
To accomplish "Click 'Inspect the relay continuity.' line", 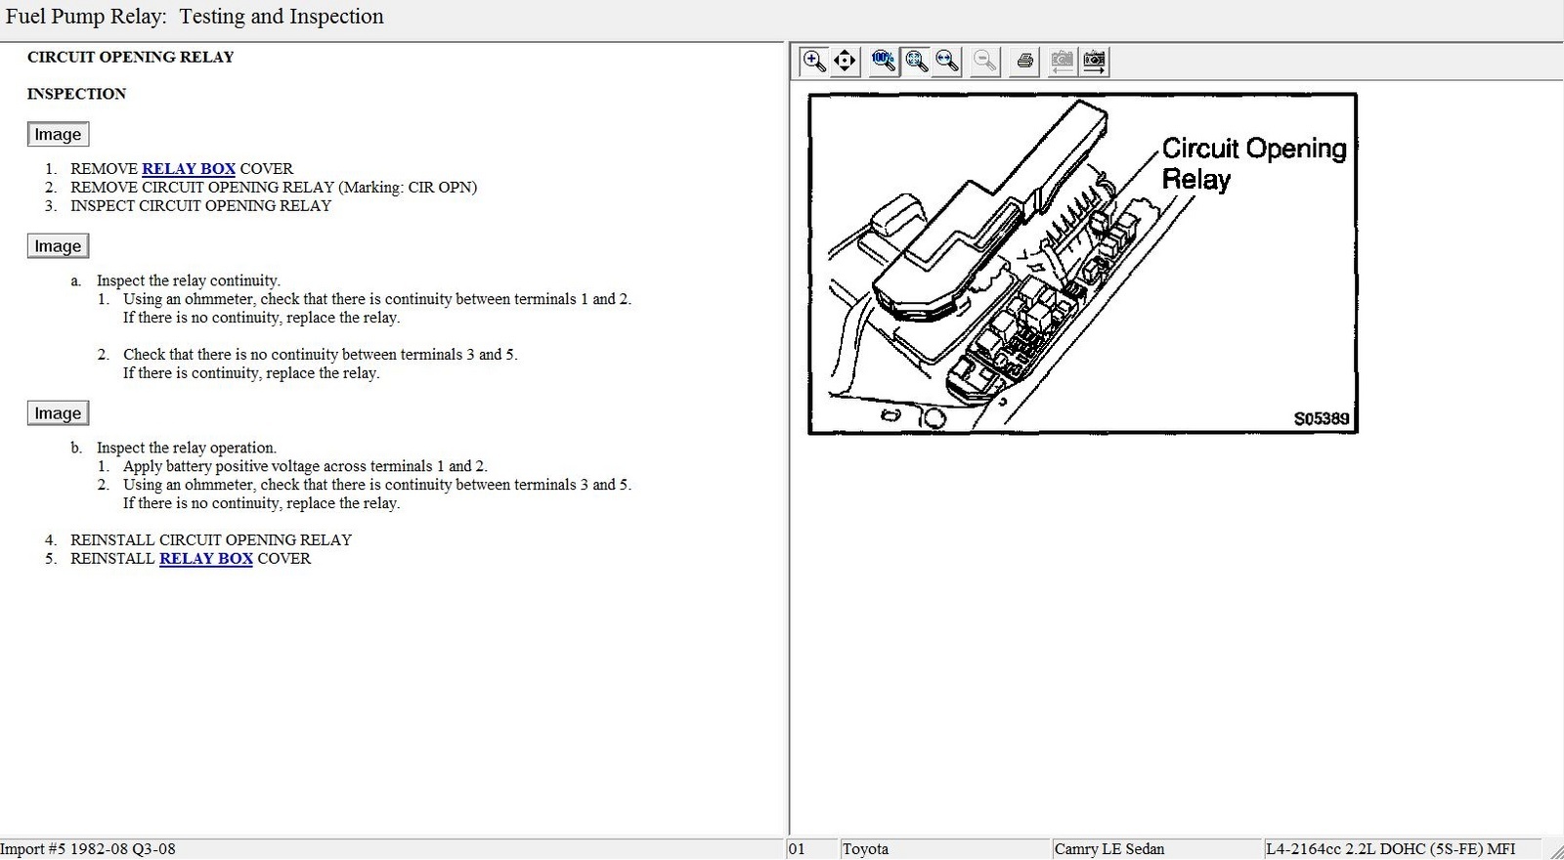I will click(x=188, y=280).
